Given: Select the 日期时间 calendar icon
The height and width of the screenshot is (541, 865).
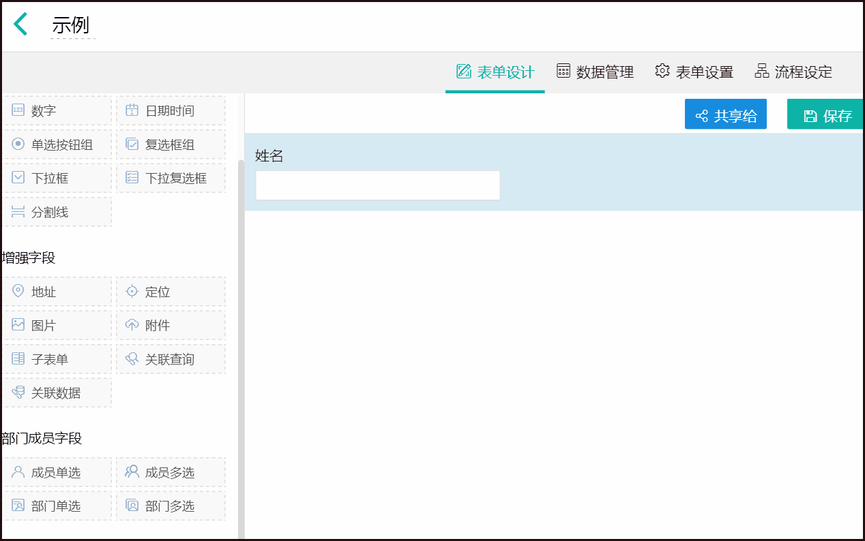Looking at the screenshot, I should tap(132, 110).
